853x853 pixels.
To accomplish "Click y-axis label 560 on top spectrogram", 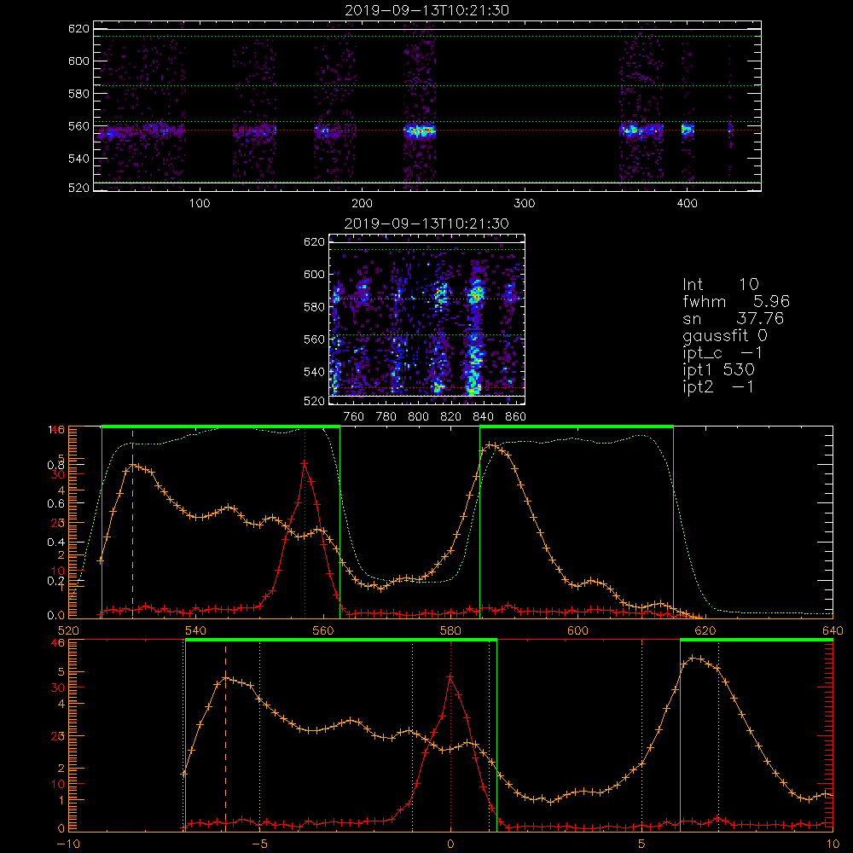I will [78, 126].
